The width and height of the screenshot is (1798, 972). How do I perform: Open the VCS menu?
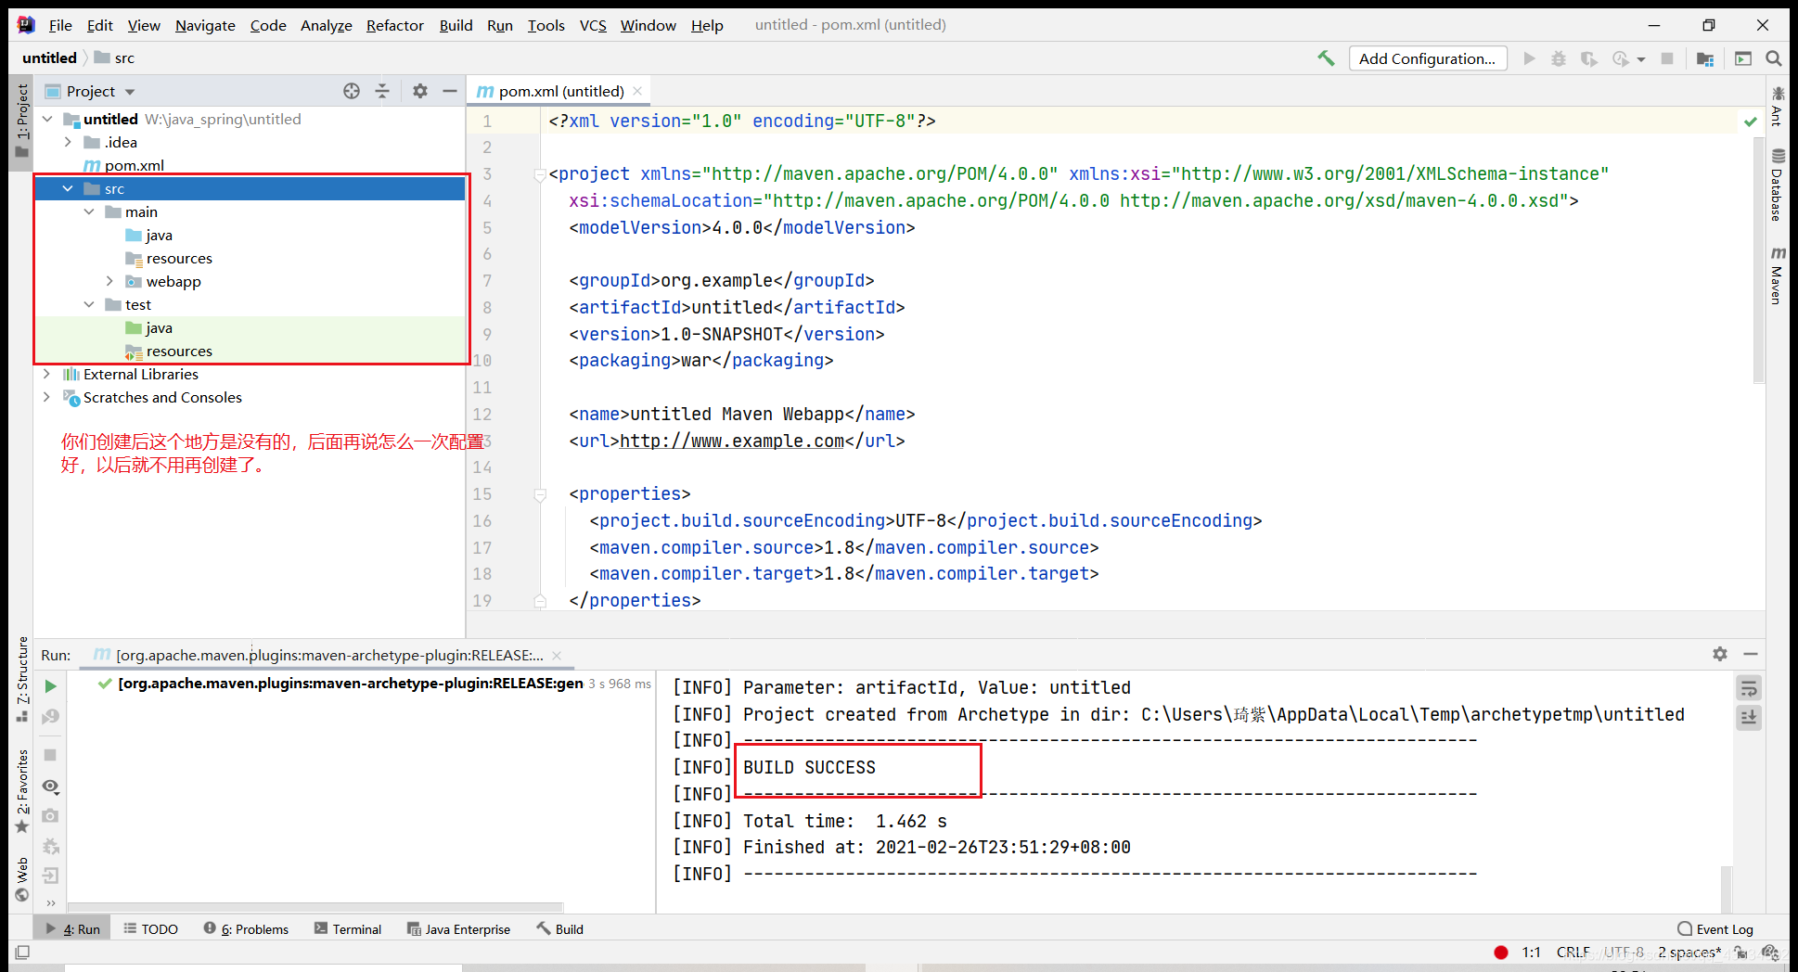click(x=593, y=25)
